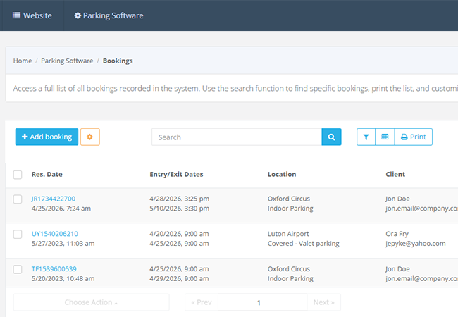The image size is (458, 317).
Task: Click the 5/27/2023, 11:03 am reservation date
Action: tap(63, 244)
